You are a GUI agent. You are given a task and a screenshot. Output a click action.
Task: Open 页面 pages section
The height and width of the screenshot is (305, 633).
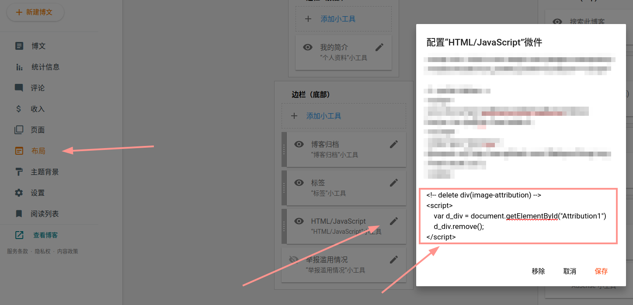(x=38, y=130)
